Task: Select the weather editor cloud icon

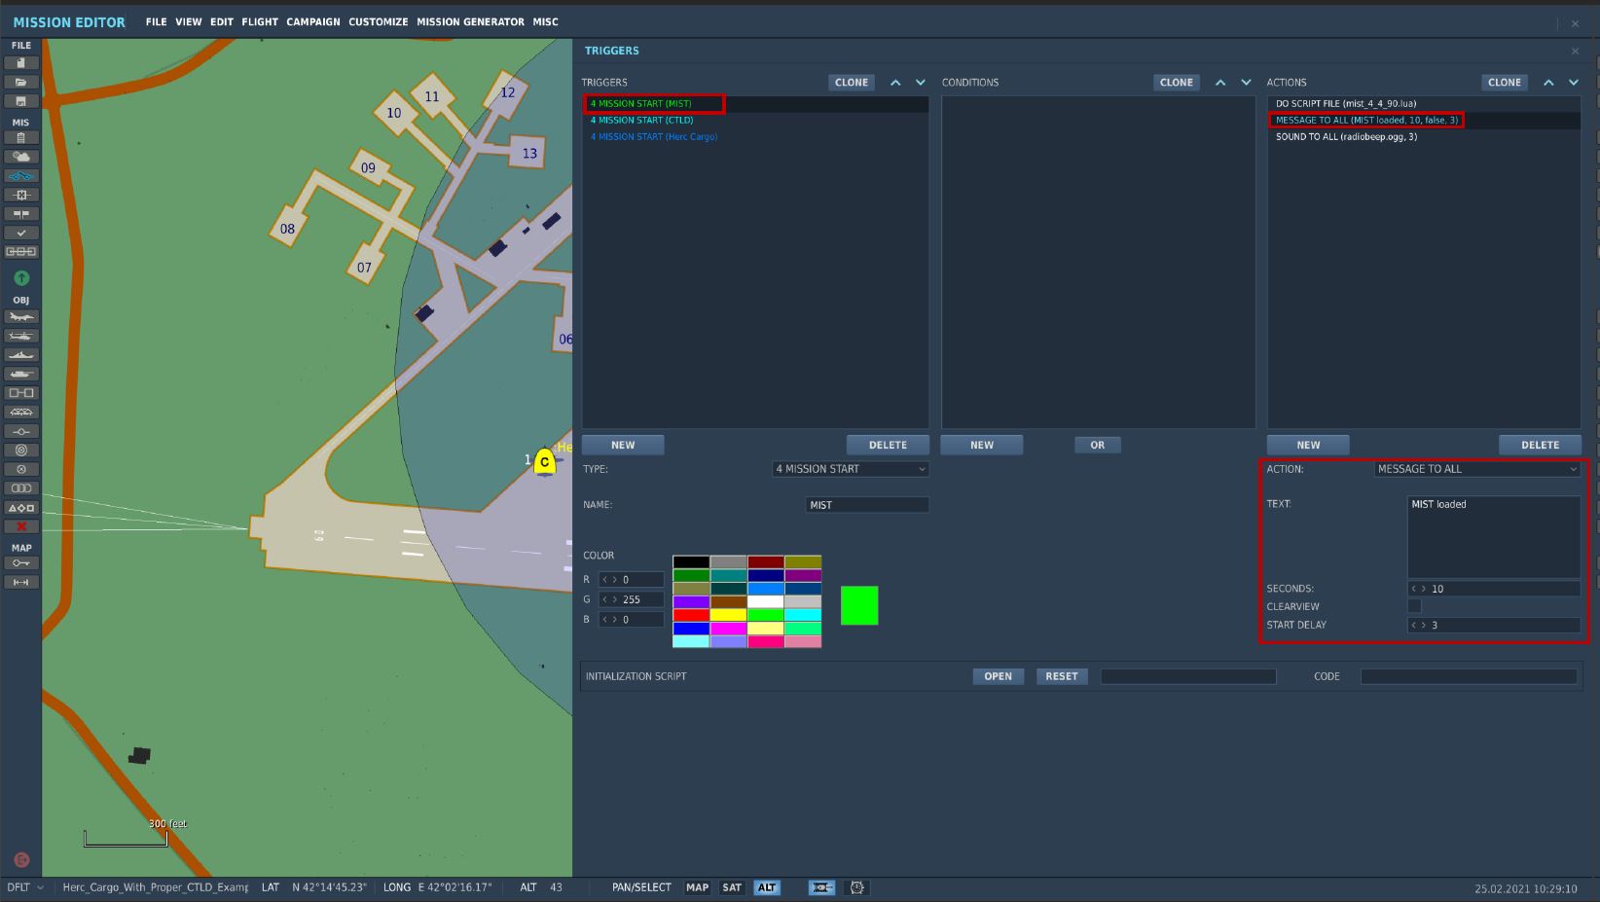Action: point(20,156)
